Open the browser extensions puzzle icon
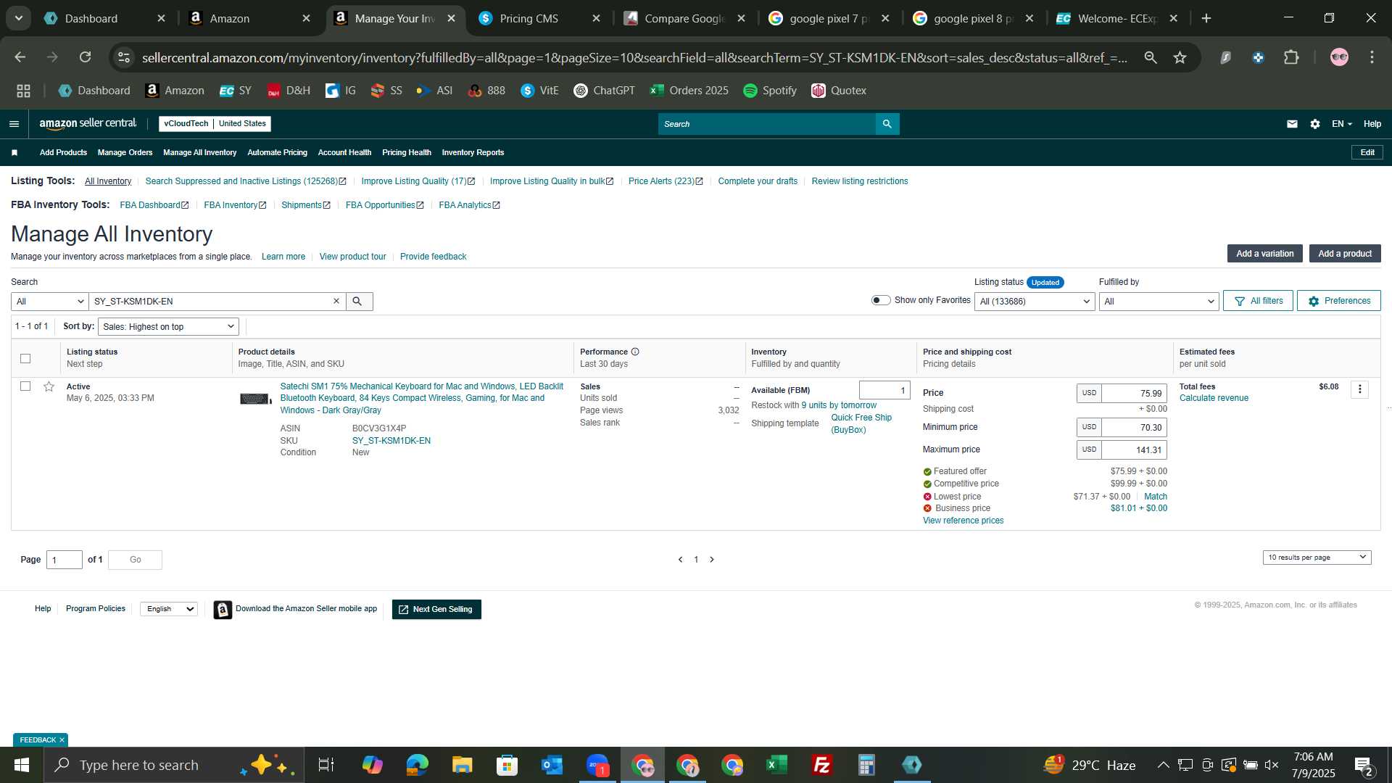The image size is (1392, 783). (x=1291, y=57)
